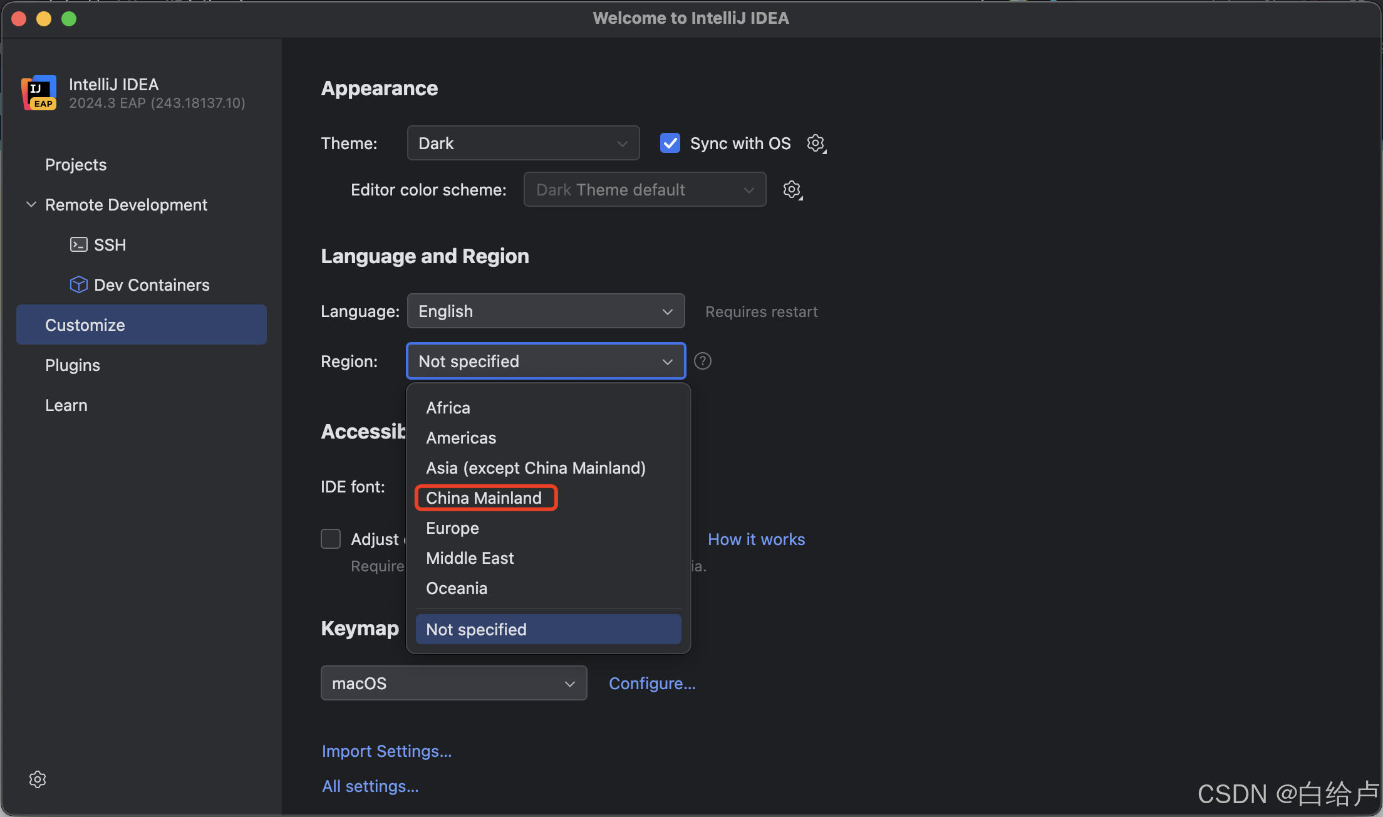The height and width of the screenshot is (817, 1383).
Task: Open the Theme dropdown showing Dark
Action: pyautogui.click(x=523, y=143)
